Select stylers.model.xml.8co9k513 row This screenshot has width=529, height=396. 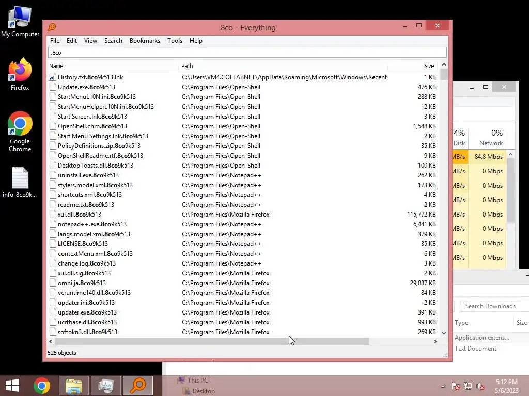tap(243, 185)
